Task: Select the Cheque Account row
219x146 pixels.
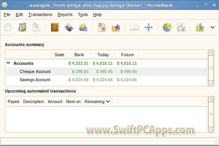Action: [x=106, y=71]
